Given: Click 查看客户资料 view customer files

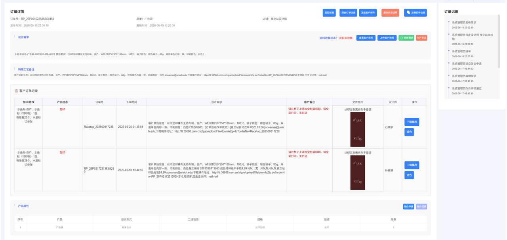Looking at the screenshot, I should (366, 38).
